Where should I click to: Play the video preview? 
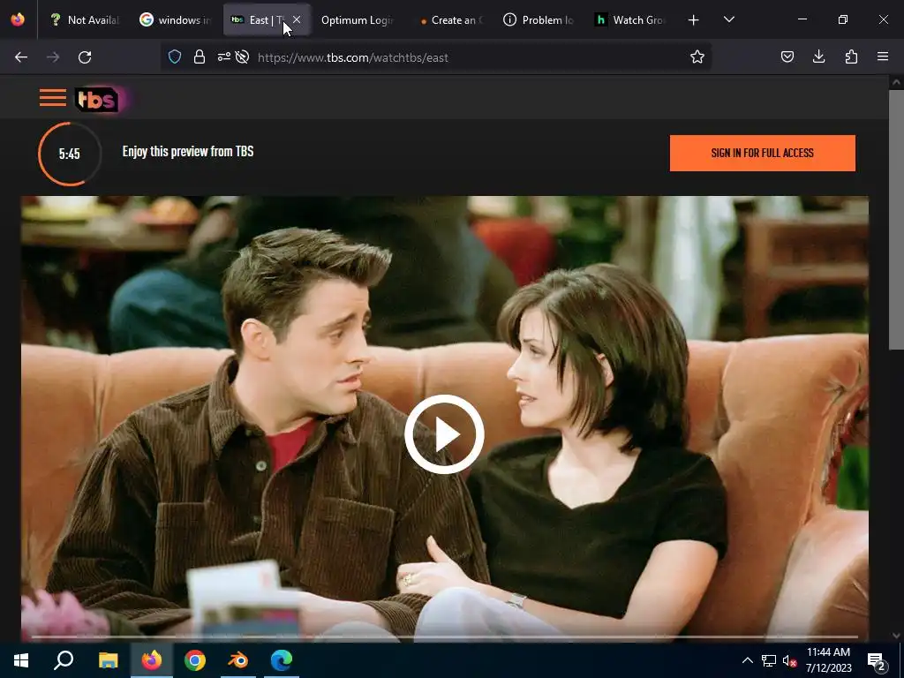(x=444, y=434)
